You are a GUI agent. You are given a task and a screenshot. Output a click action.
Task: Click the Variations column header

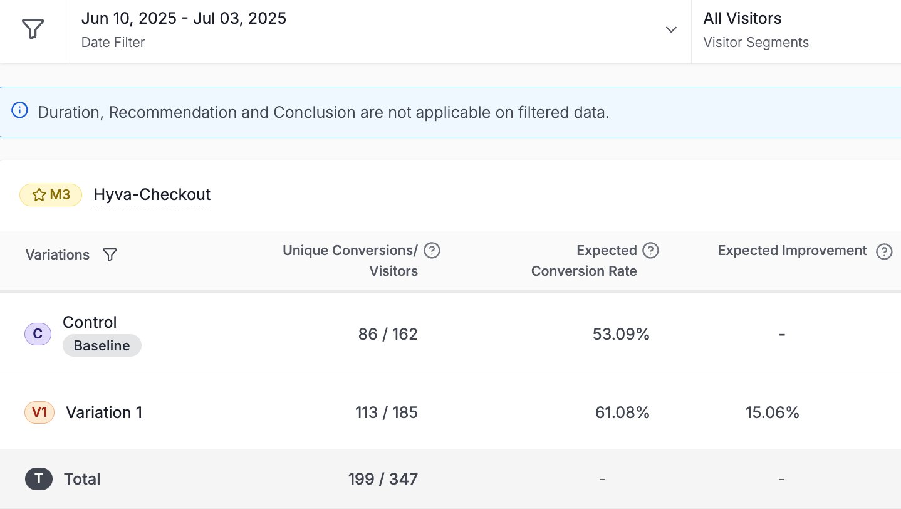(x=58, y=255)
